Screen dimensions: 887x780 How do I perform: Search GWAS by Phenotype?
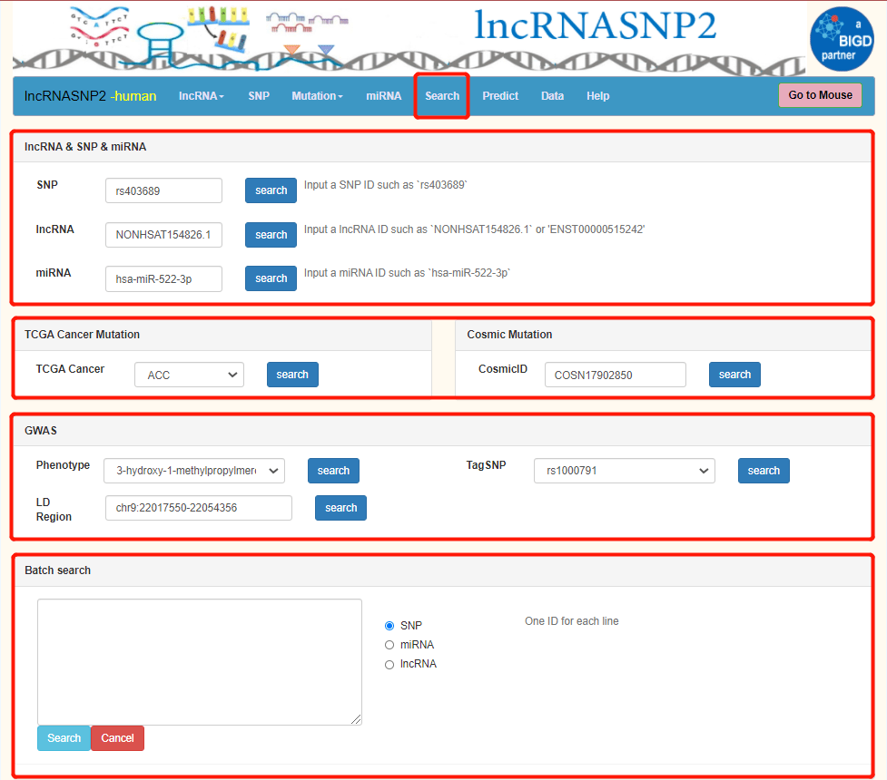[x=333, y=470]
